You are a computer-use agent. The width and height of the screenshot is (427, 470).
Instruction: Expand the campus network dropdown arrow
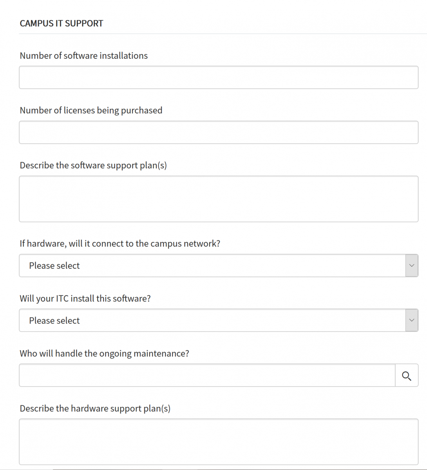tap(411, 266)
